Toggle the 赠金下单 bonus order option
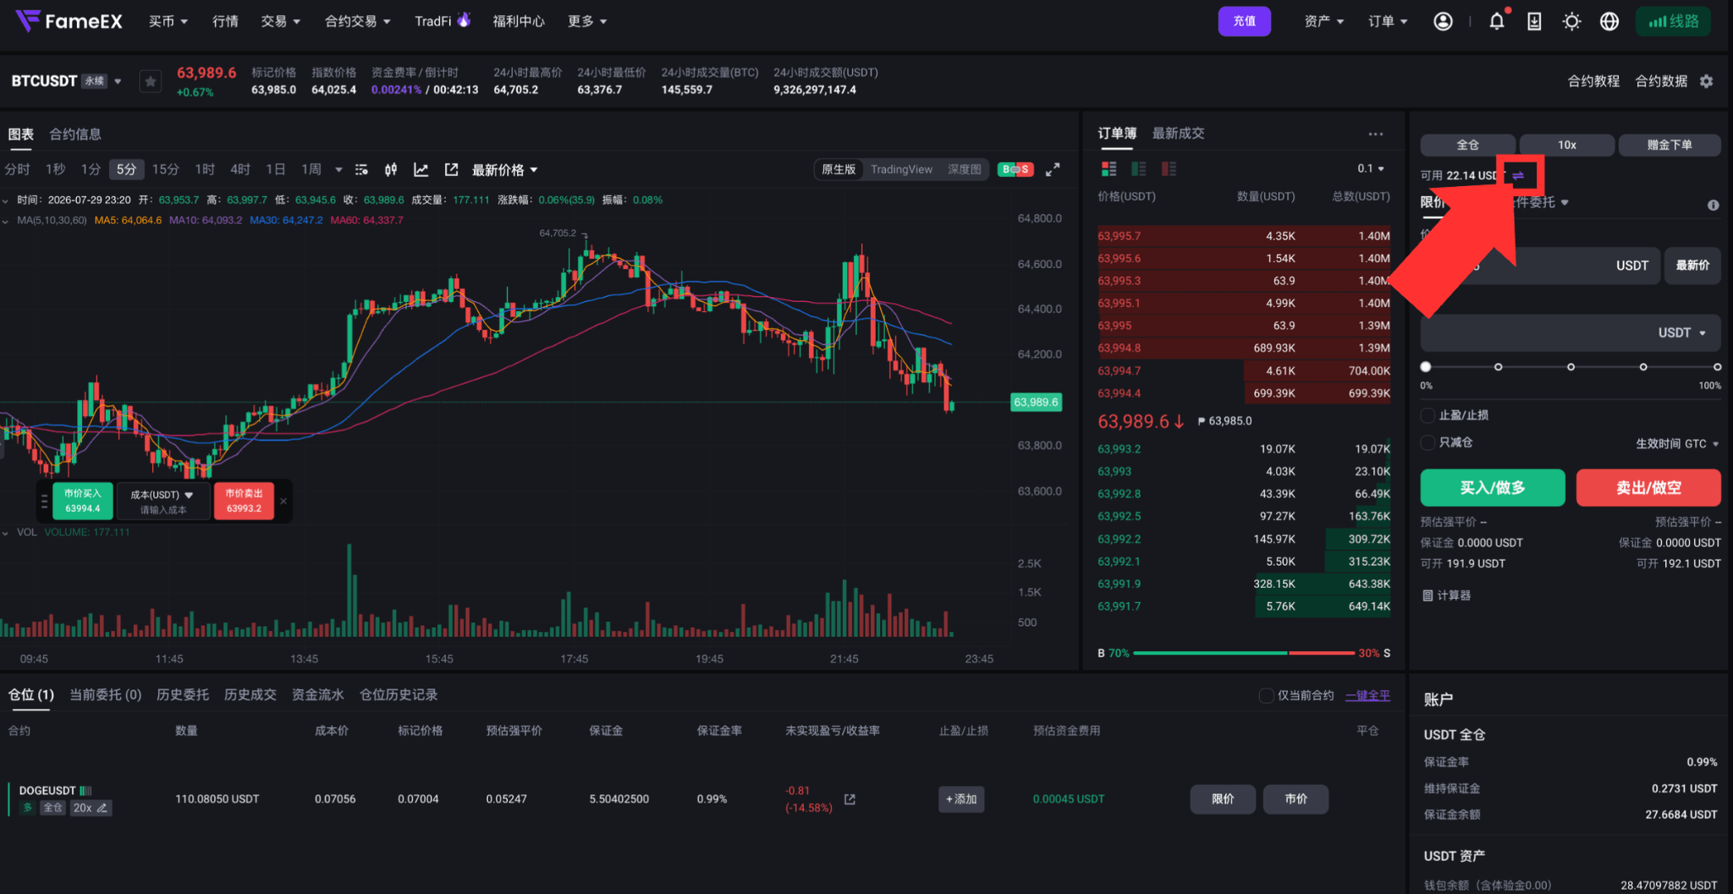The width and height of the screenshot is (1733, 894). coord(1669,145)
